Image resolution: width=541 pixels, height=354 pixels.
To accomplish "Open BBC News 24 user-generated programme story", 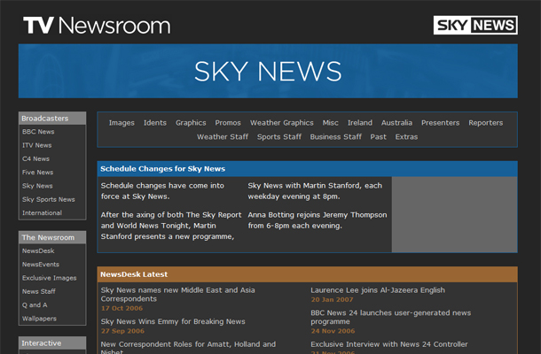I will (x=390, y=317).
